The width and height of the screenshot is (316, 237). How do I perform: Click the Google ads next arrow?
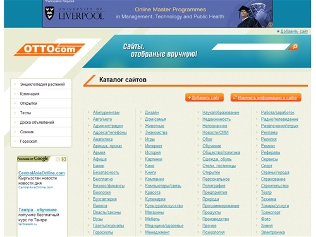click(x=64, y=159)
